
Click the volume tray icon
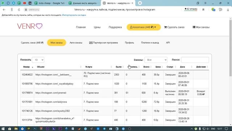(208, 129)
